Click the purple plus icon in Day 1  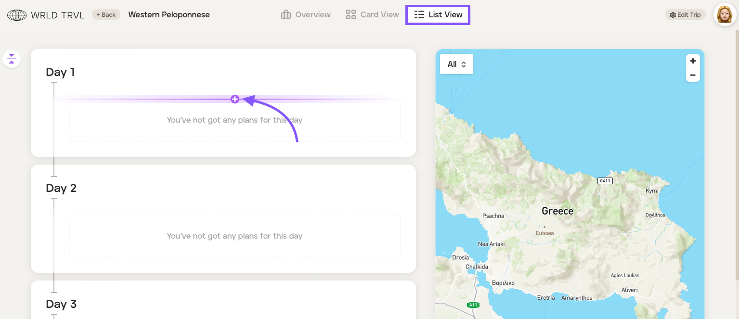(234, 99)
